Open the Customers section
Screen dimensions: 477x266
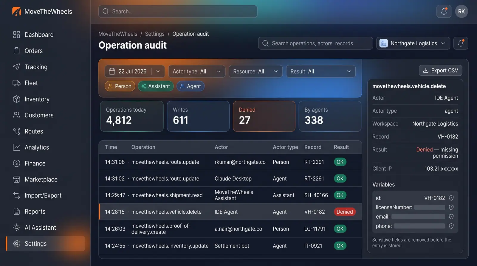pyautogui.click(x=45, y=115)
